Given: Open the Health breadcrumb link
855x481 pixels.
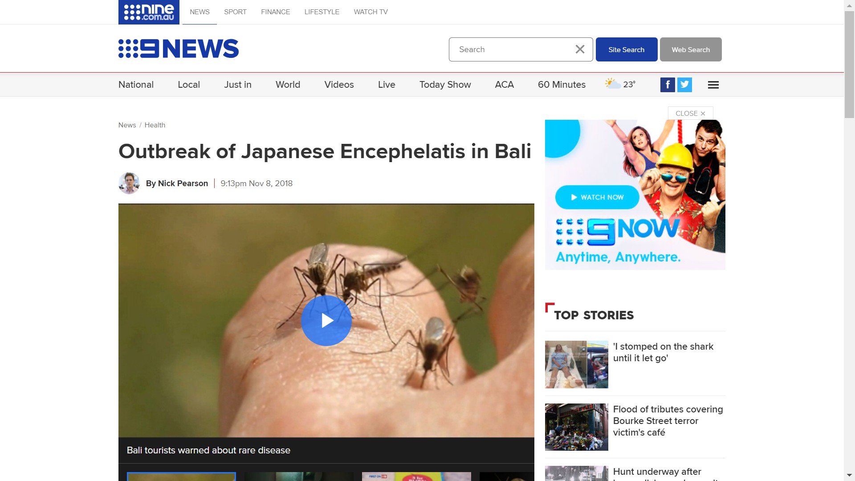Looking at the screenshot, I should coord(155,125).
